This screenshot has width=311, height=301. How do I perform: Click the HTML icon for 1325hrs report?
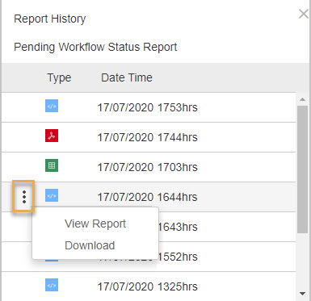(52, 285)
